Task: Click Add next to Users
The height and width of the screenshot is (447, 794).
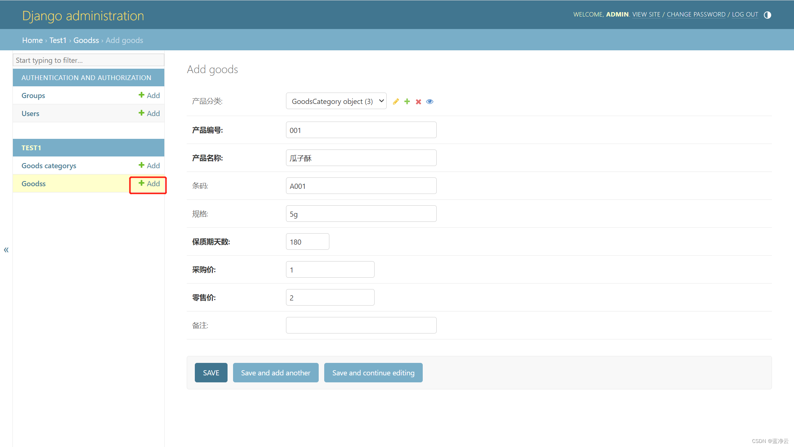Action: [149, 113]
